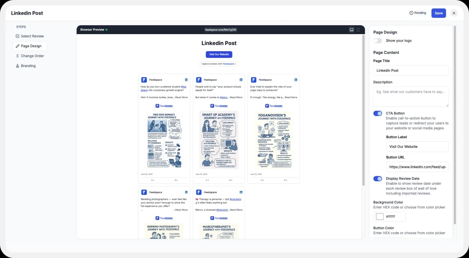Click the Save button
The width and height of the screenshot is (469, 258).
(438, 13)
